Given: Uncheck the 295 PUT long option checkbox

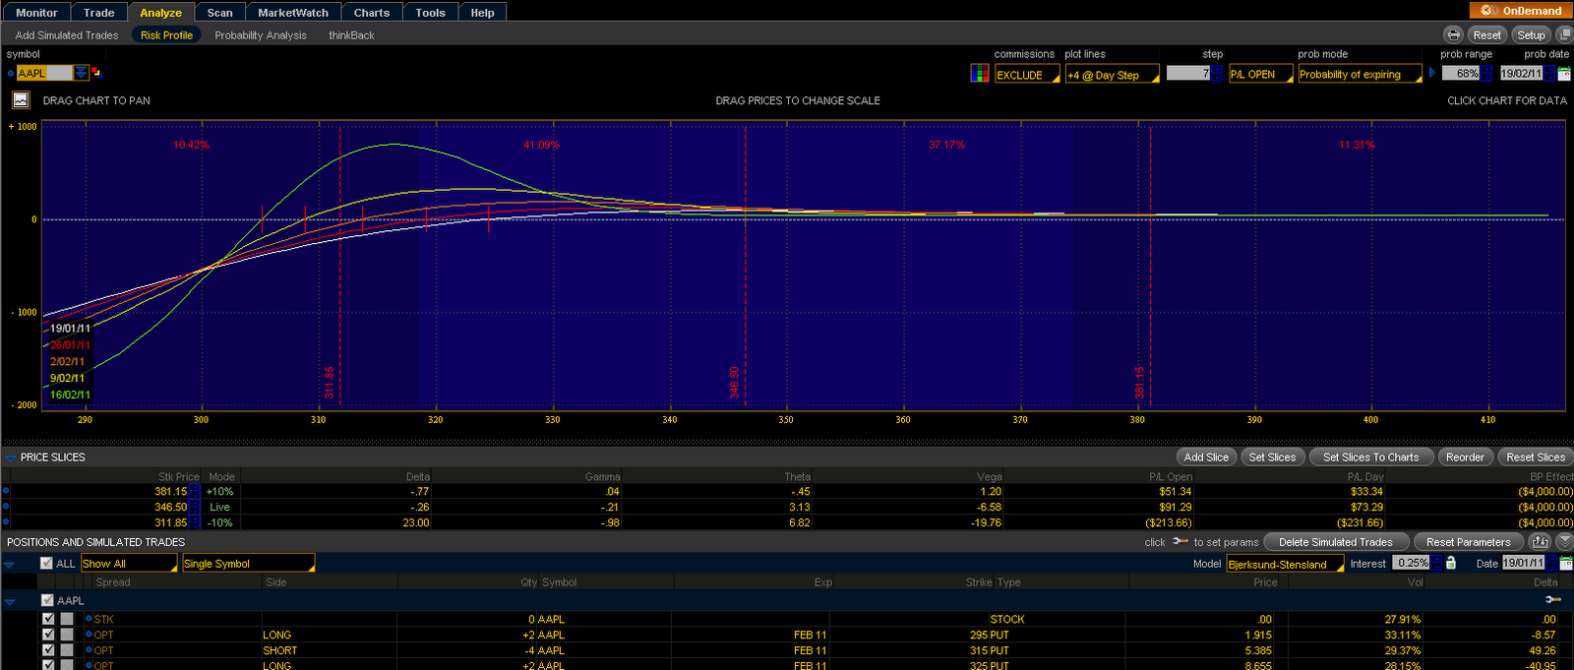Looking at the screenshot, I should [x=48, y=635].
